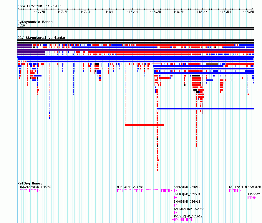262x223 pixels.
Task: Click the 117.7M scale marker
Action: pos(40,12)
